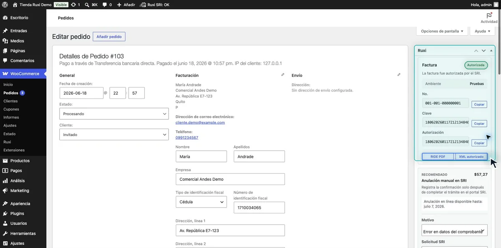
Task: Open Escritorio dashboard icon in sidebar
Action: point(5,18)
